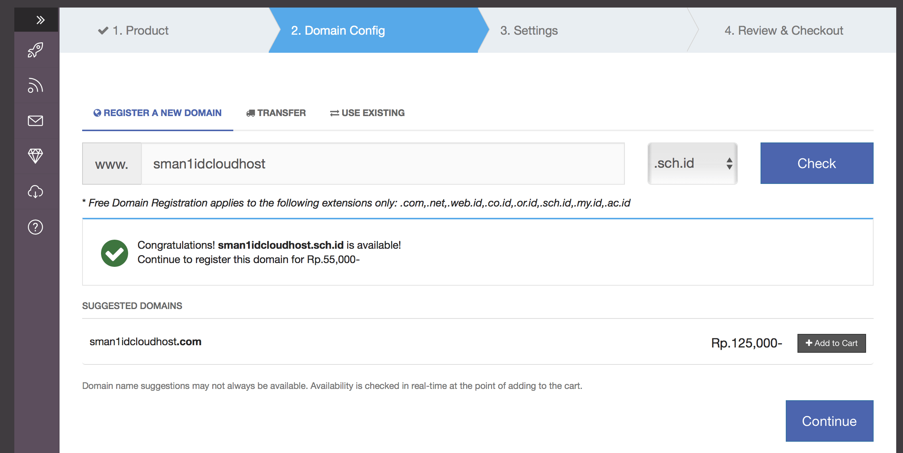This screenshot has width=903, height=453.
Task: Click the green availability checkmark icon
Action: click(x=115, y=253)
